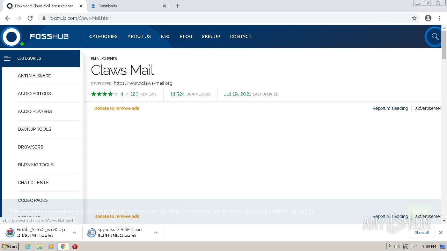The width and height of the screenshot is (447, 251).
Task: Open the BLOG link
Action: tap(186, 36)
